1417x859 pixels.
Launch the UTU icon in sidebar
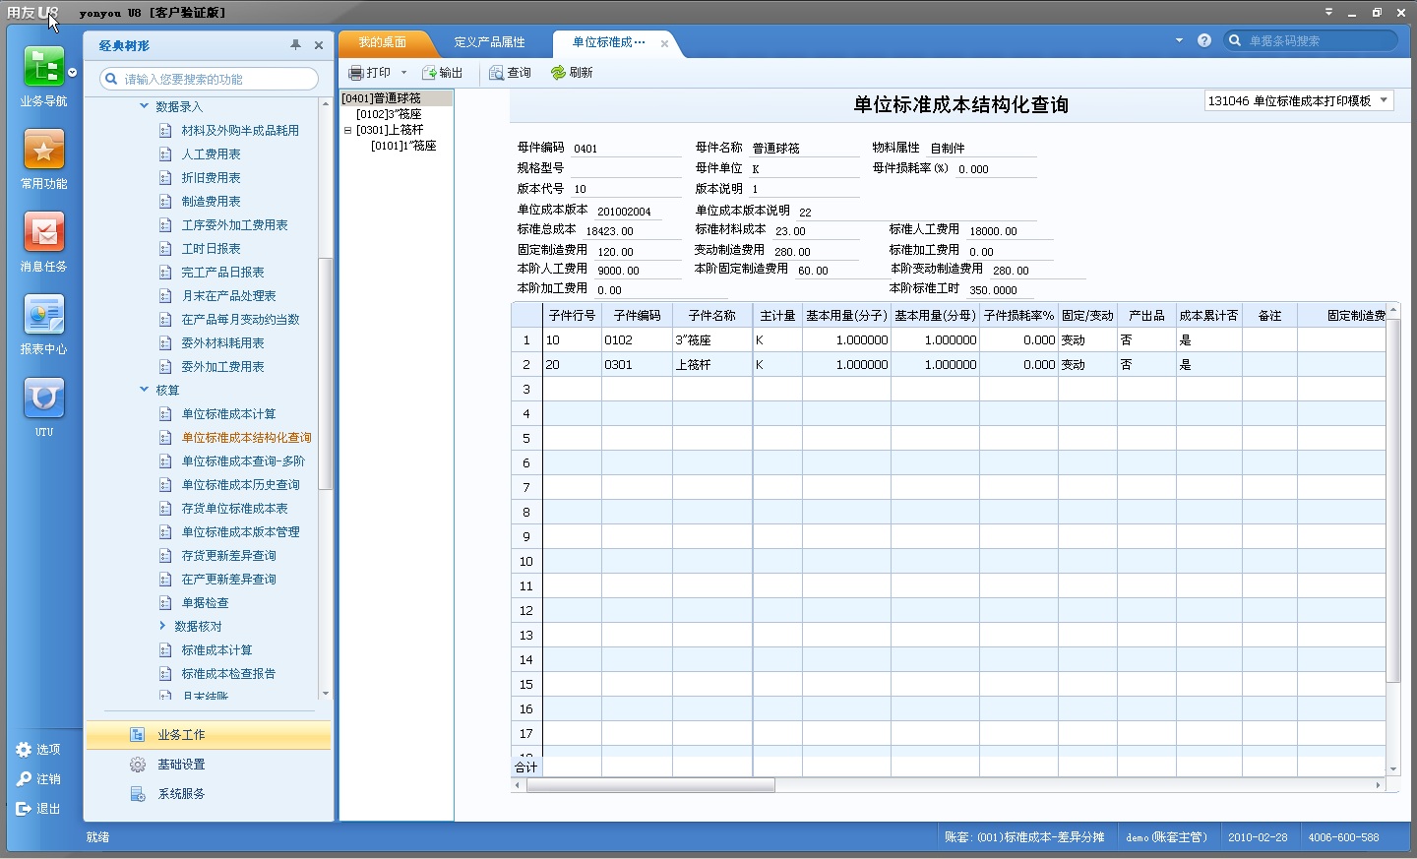click(44, 399)
